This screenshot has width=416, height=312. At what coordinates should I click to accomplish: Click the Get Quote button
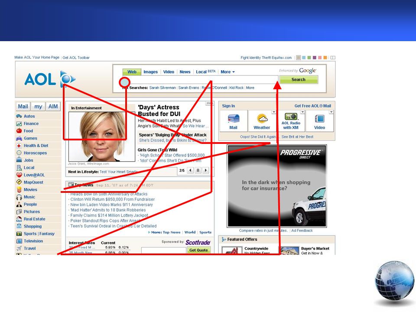point(198,250)
